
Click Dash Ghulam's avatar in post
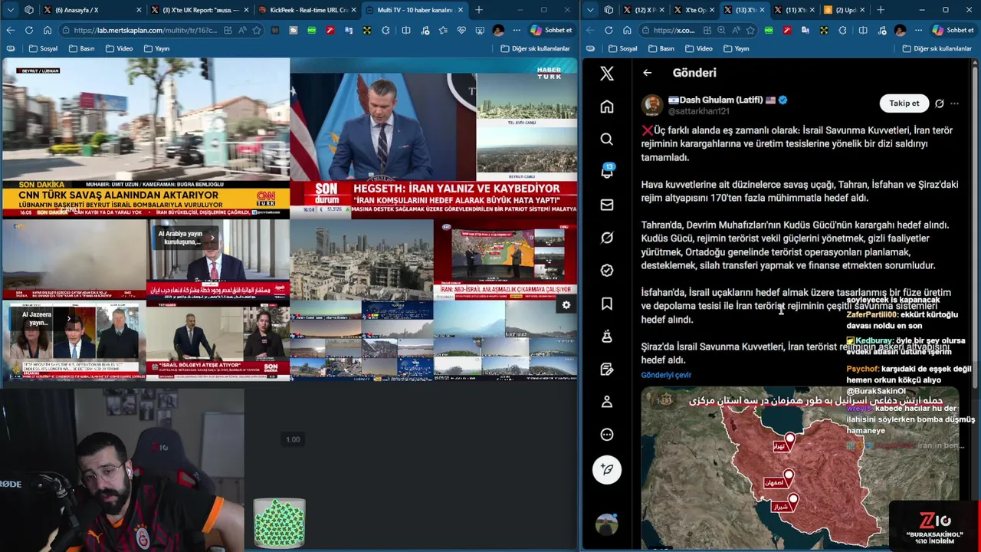pos(652,105)
